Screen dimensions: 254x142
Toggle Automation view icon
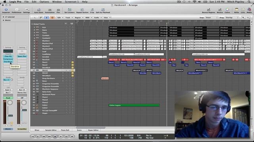pyautogui.click(x=50, y=10)
